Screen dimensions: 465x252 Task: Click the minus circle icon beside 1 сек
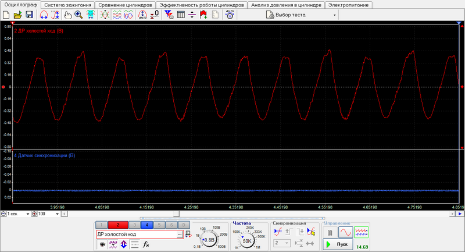point(3,214)
